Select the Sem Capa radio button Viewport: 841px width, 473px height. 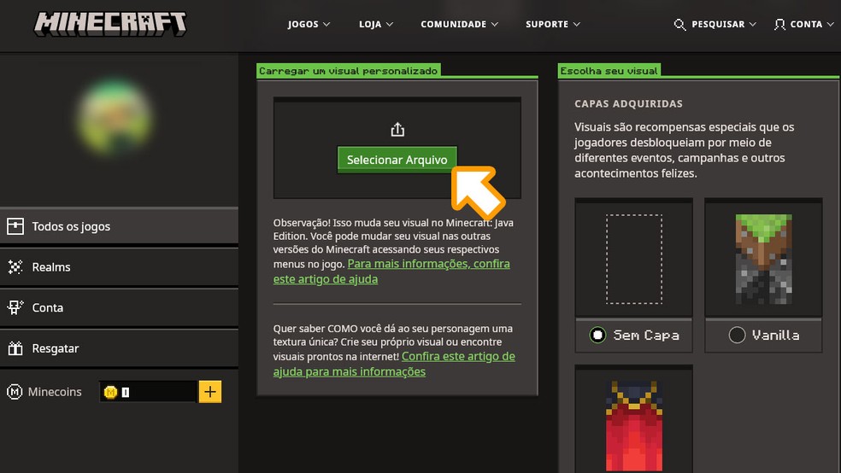click(597, 336)
